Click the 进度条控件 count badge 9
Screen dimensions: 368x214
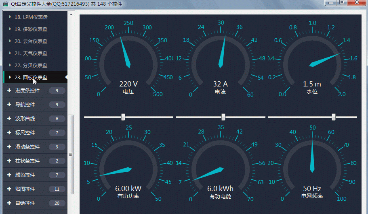[x=57, y=91]
